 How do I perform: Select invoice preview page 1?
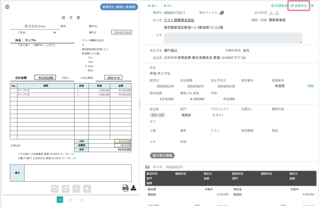60,200
